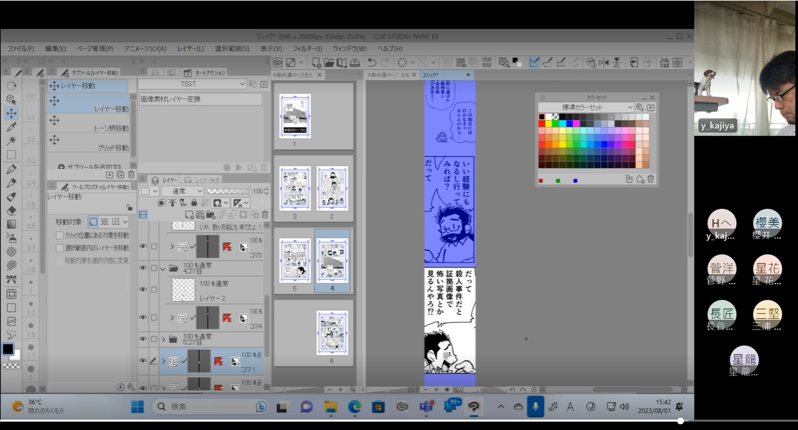Viewport: 798px width, 430px height.
Task: Select the Operation object tool with cube cursor
Action: tap(11, 99)
